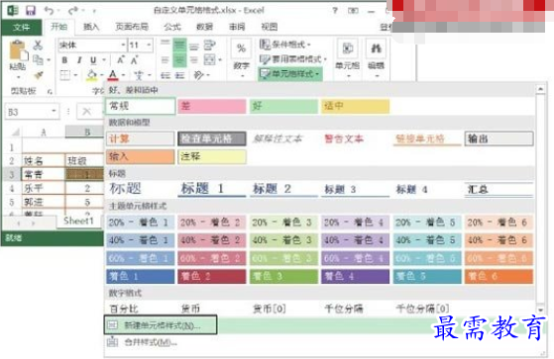Apply the orange 输入 Input style
554x359 pixels.
141,156
